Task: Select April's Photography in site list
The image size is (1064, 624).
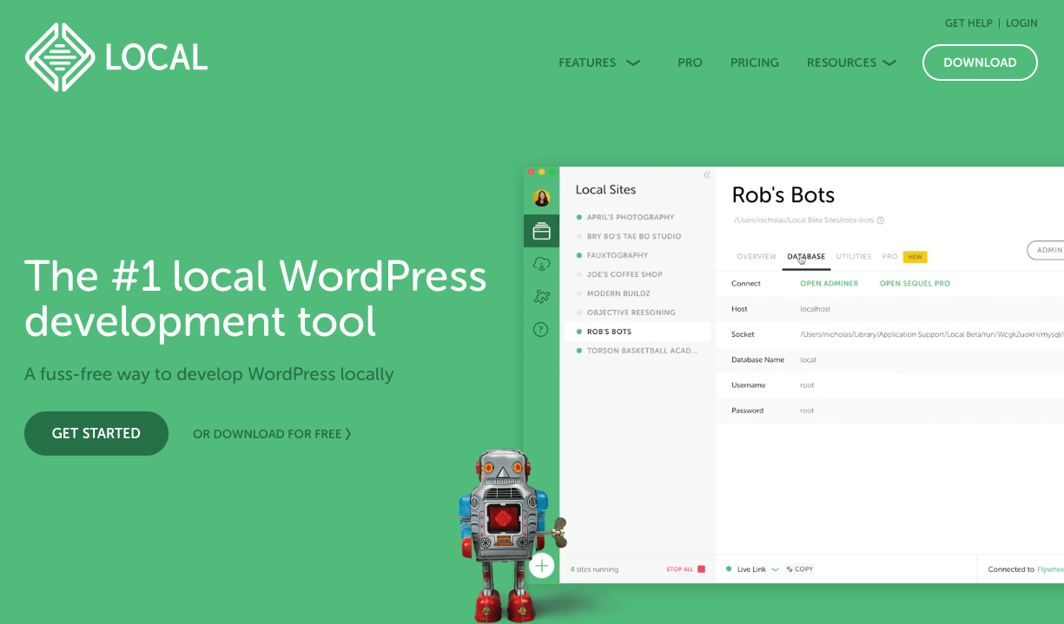Action: [x=630, y=217]
